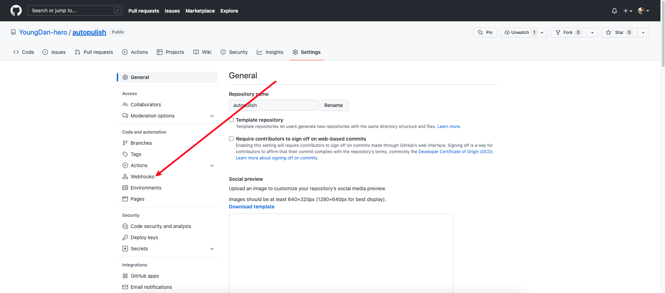Open the repository Actions tab
Screen dimensions: 665x293
pyautogui.click(x=135, y=52)
